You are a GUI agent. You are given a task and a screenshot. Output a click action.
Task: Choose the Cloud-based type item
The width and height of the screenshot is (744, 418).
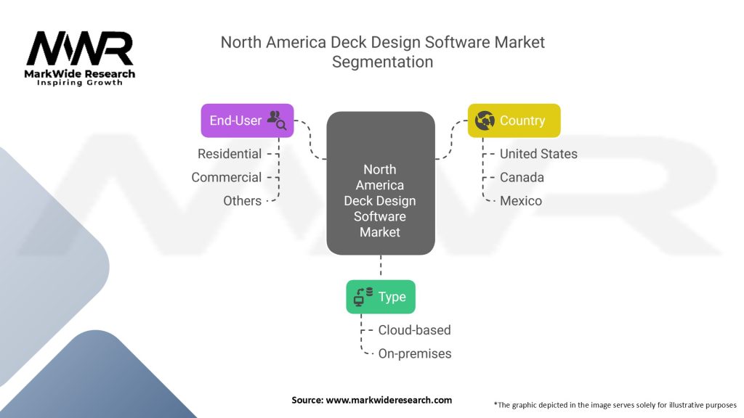tap(414, 330)
